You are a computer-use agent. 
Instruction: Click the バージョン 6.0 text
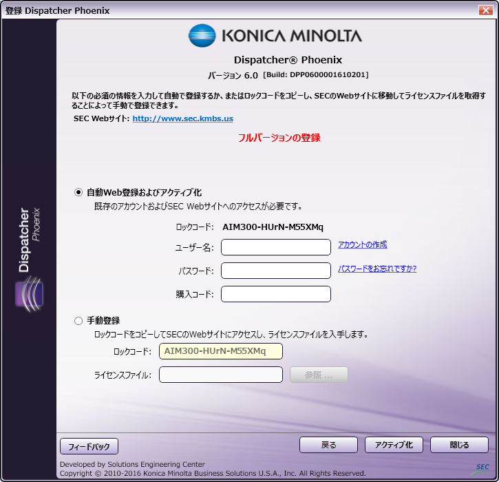(x=233, y=76)
